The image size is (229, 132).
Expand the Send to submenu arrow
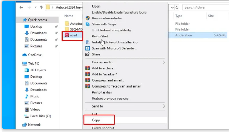click(164, 106)
